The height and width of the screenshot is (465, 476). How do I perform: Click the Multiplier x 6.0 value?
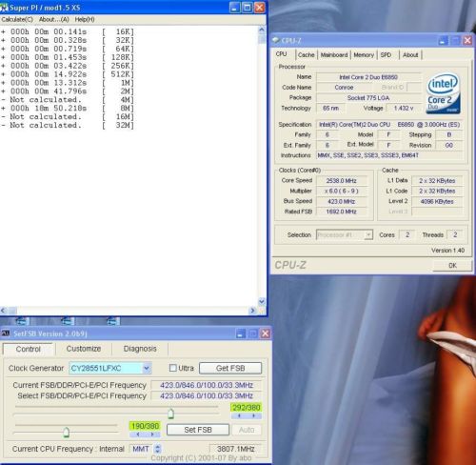pyautogui.click(x=341, y=191)
